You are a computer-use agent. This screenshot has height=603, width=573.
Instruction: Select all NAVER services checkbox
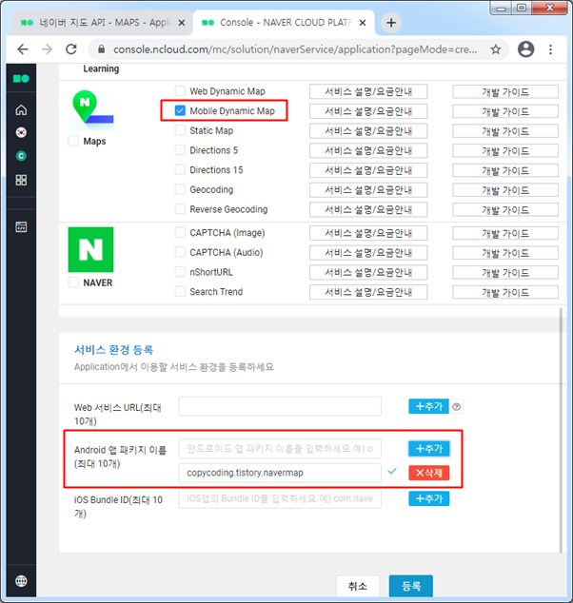pos(73,282)
